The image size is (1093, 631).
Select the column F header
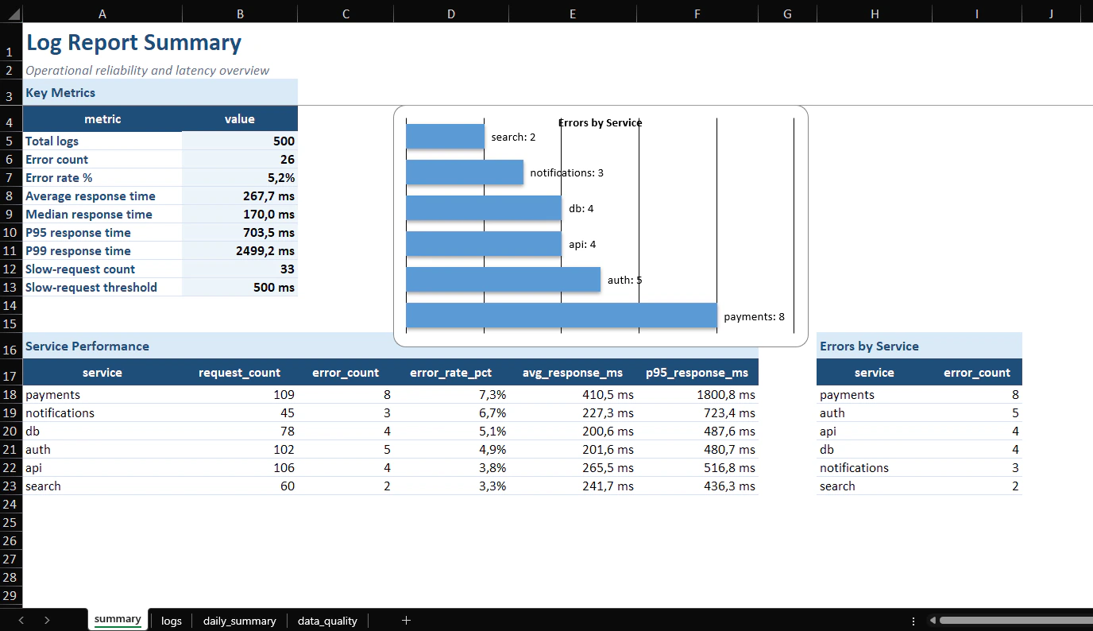(x=697, y=14)
